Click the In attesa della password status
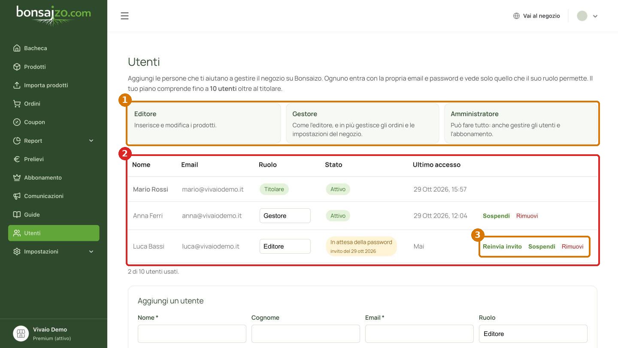Image resolution: width=618 pixels, height=348 pixels. coord(361,246)
